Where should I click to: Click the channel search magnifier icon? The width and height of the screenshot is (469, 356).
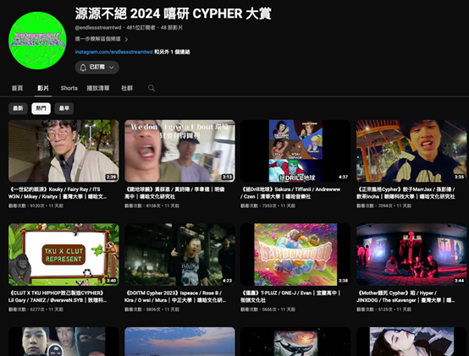[x=152, y=88]
